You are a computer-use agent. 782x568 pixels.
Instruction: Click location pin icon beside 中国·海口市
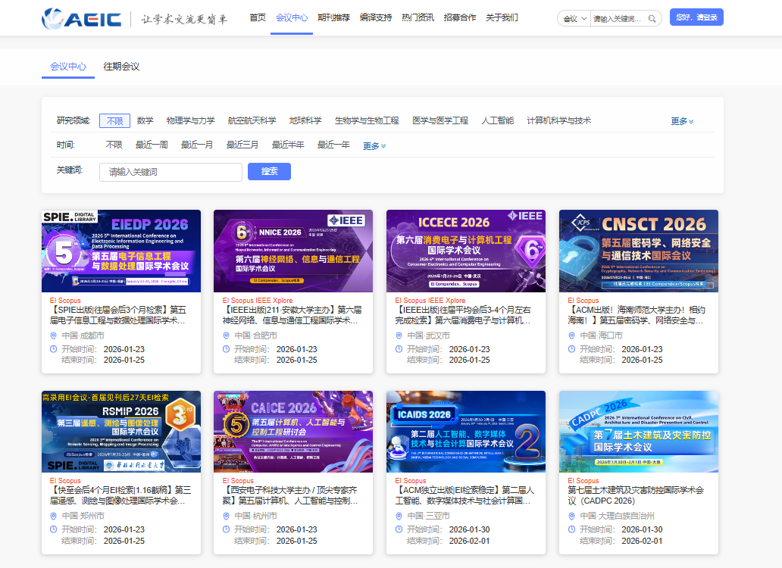point(571,335)
